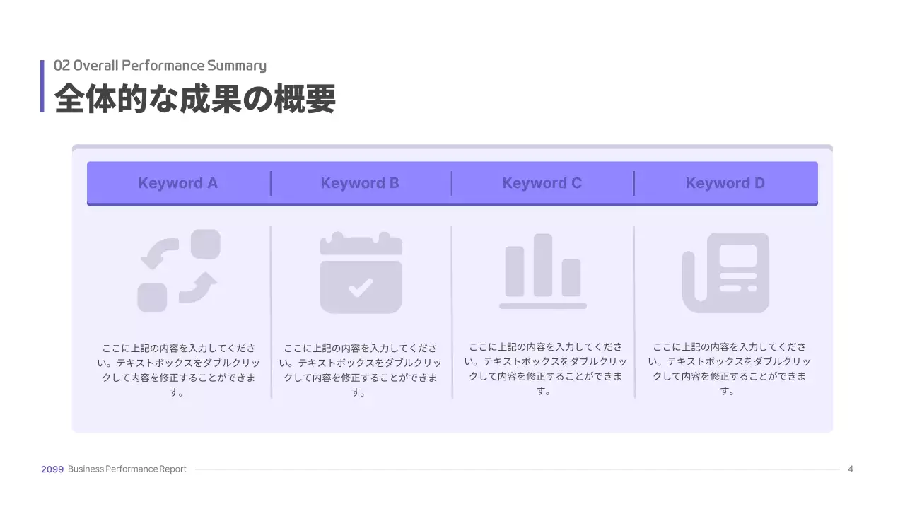905x509 pixels.
Task: Click the purple keyword header bar
Action: coord(452,183)
